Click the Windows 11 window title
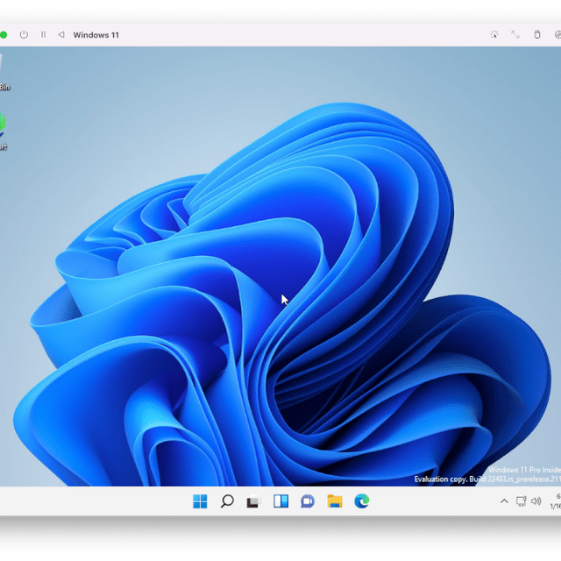Viewport: 561px width, 561px height. click(x=96, y=35)
